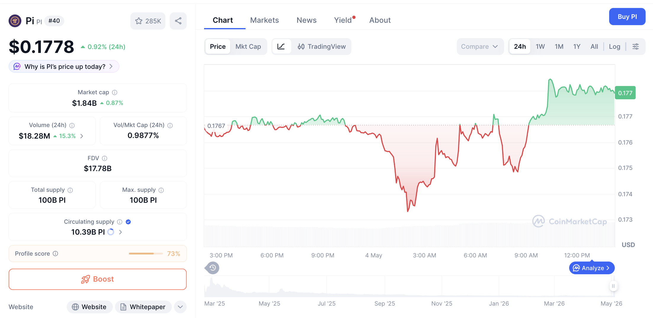
Task: Click Mar '25 on overview timeline
Action: click(x=215, y=304)
